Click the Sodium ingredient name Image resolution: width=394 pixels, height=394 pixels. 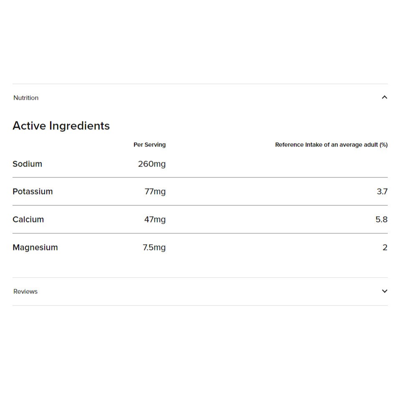pos(27,164)
